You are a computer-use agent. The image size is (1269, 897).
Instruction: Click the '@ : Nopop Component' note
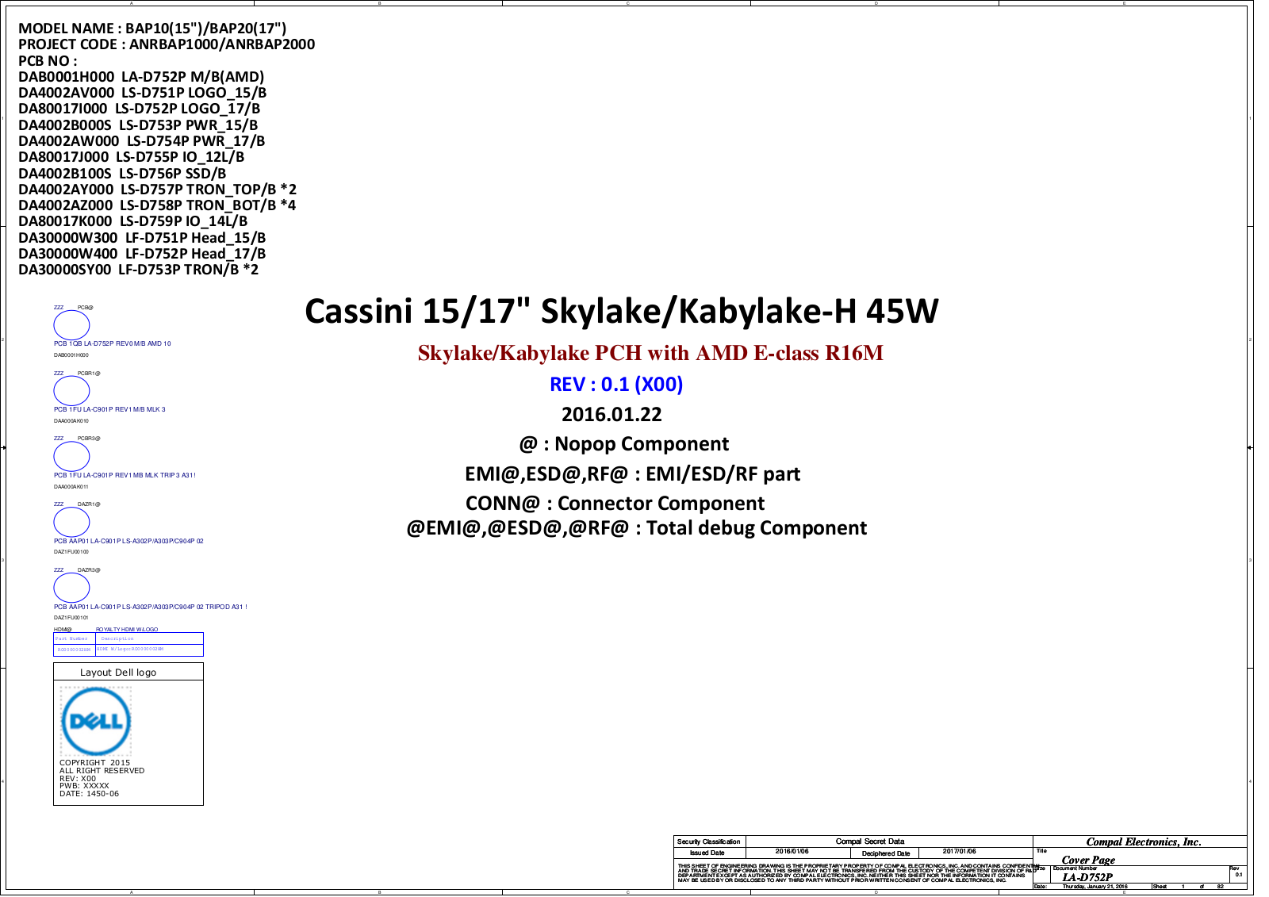(x=624, y=444)
